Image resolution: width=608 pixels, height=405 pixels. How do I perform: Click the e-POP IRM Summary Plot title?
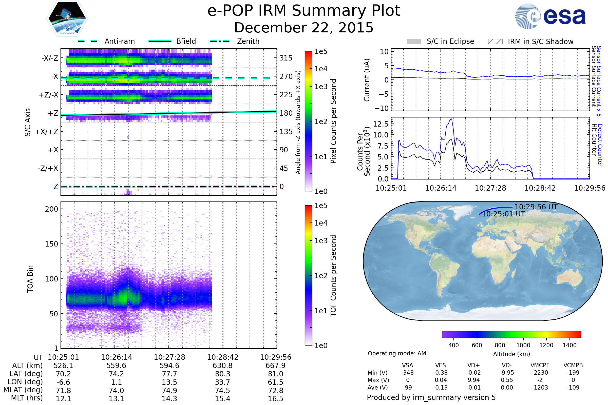pos(304,11)
